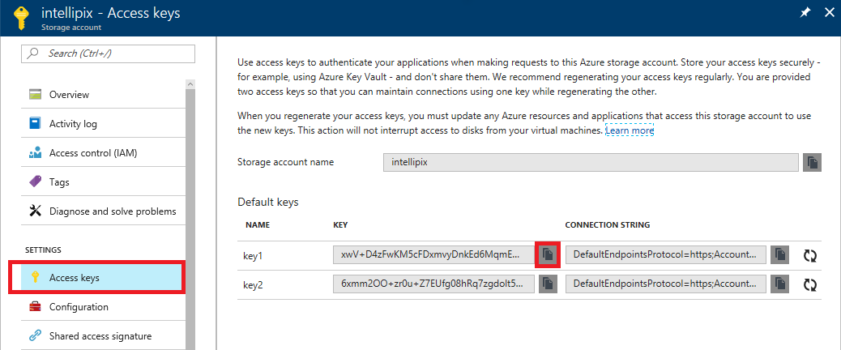Open Shared access signature
The image size is (841, 350).
(x=100, y=335)
